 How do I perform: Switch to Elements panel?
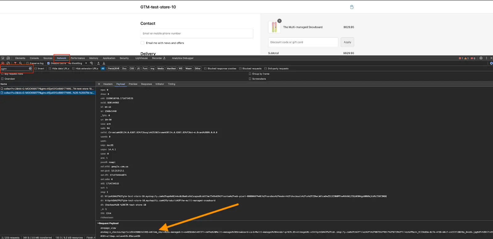(20, 58)
